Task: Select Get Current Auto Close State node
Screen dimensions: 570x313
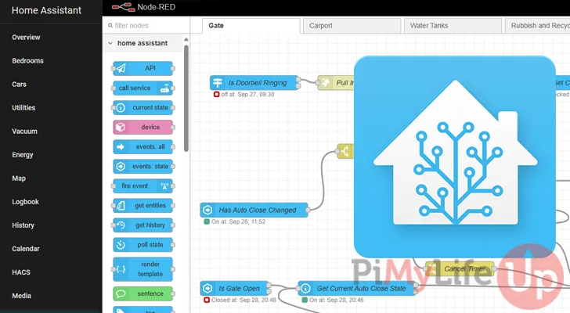Action: pyautogui.click(x=357, y=288)
